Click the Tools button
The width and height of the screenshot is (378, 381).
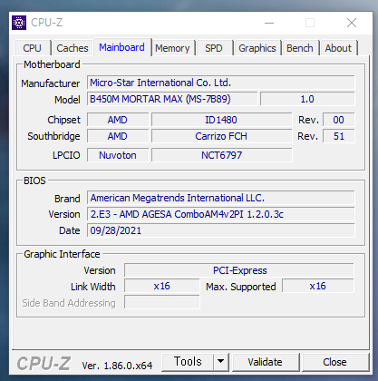click(x=188, y=362)
